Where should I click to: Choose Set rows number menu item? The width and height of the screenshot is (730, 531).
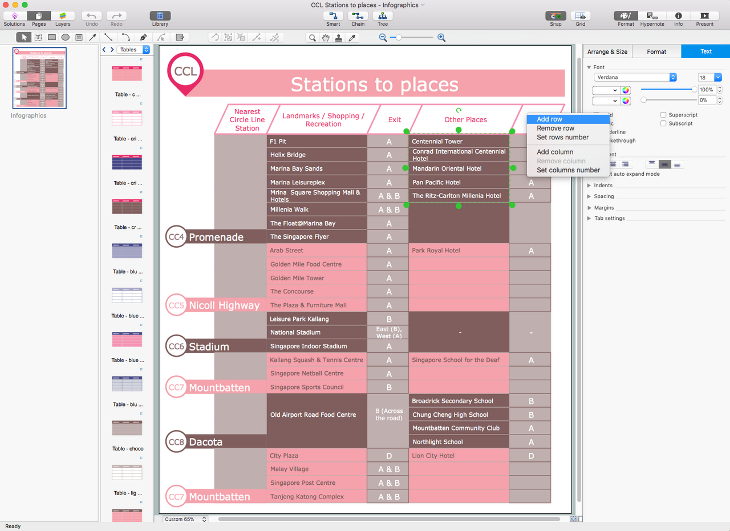(568, 137)
